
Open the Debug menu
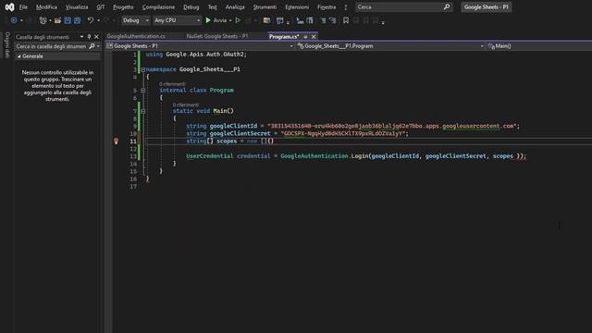coord(191,7)
